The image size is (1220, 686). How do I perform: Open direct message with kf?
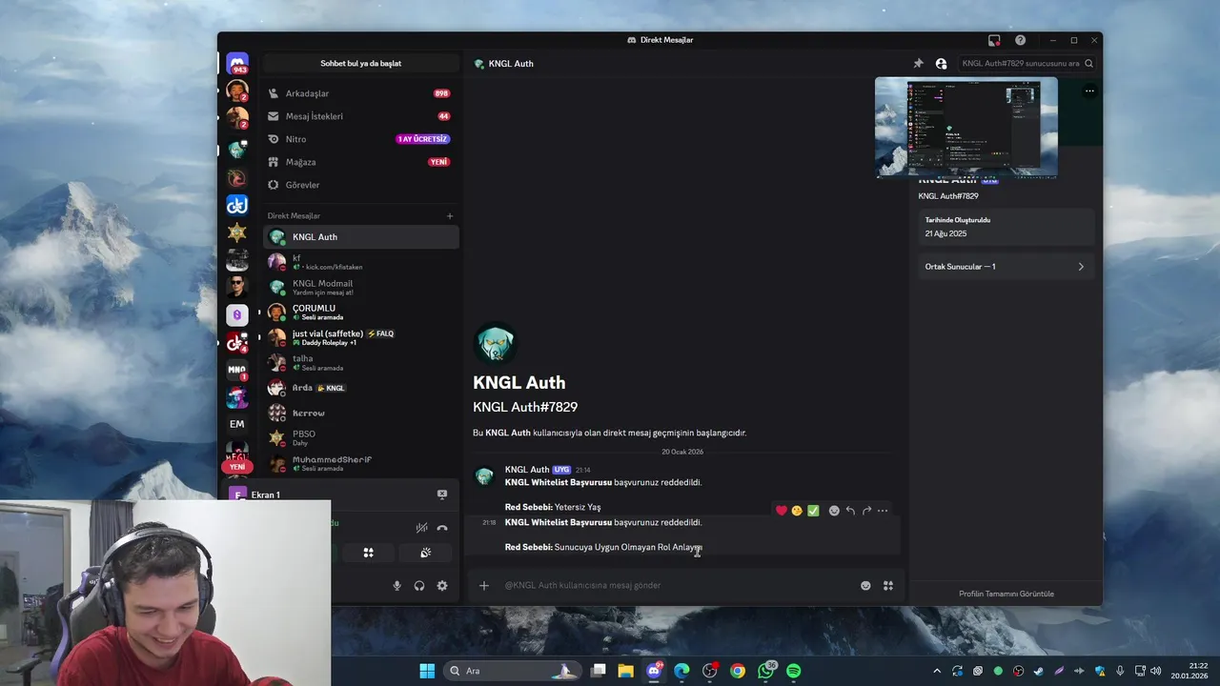coord(360,262)
